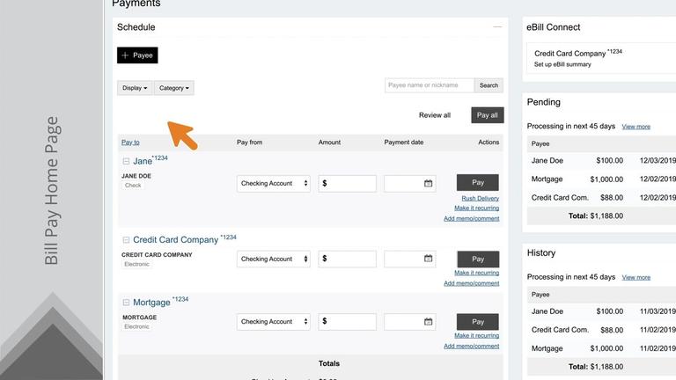Open Credit Card Company's Pay from dropdown

(274, 259)
